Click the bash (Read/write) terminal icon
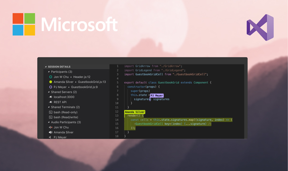This screenshot has width=288, height=171. point(50,117)
